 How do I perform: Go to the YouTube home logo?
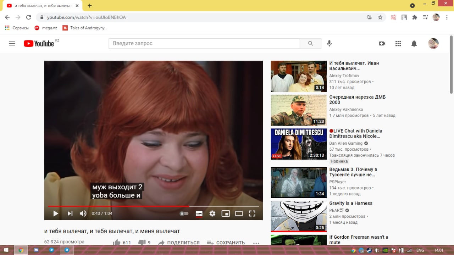(x=39, y=43)
